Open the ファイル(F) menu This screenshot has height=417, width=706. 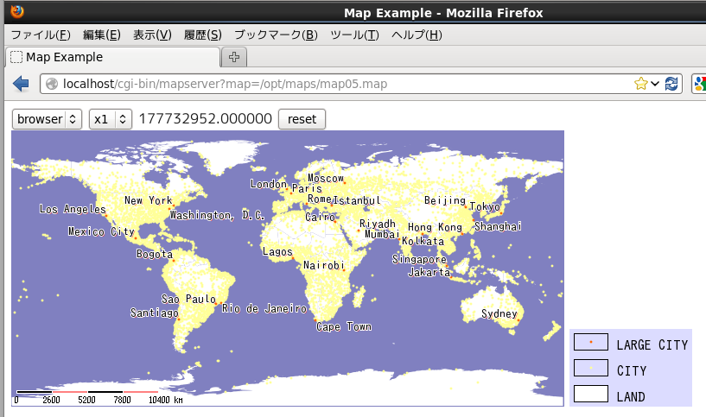pos(40,35)
